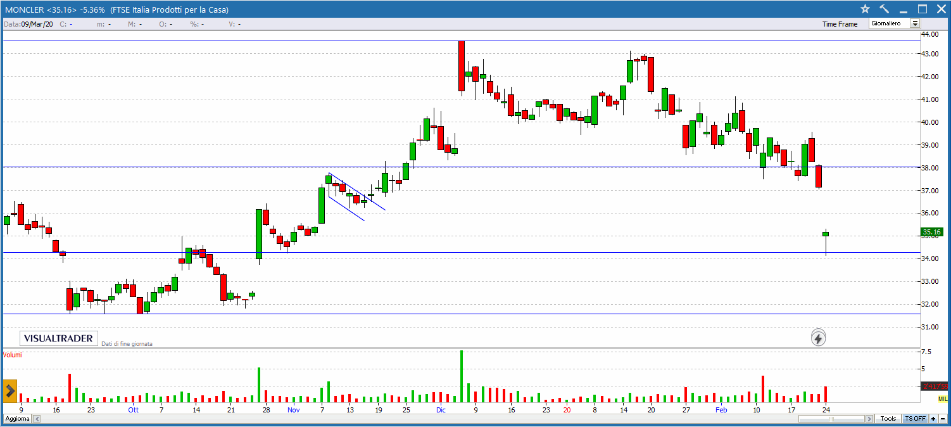Click the Data 09/Mar/20 date readout
This screenshot has height=427, width=951.
pos(28,24)
